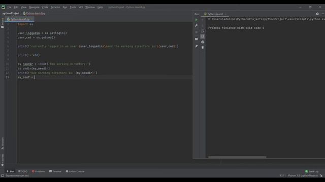The height and width of the screenshot is (182, 325).
Task: Click the 'import os' line in editor
Action: pyautogui.click(x=25, y=24)
